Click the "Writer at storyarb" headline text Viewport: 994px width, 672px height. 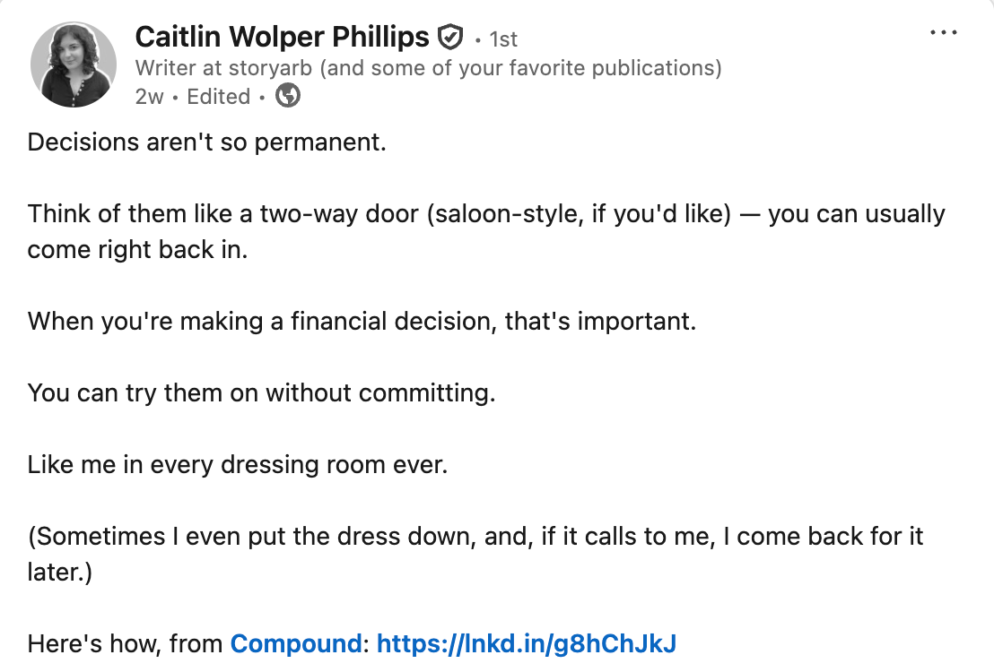point(428,67)
